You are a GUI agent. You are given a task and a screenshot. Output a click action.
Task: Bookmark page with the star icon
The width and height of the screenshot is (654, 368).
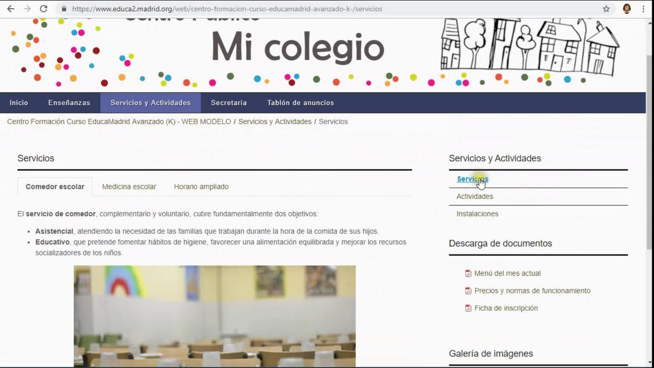pos(606,9)
